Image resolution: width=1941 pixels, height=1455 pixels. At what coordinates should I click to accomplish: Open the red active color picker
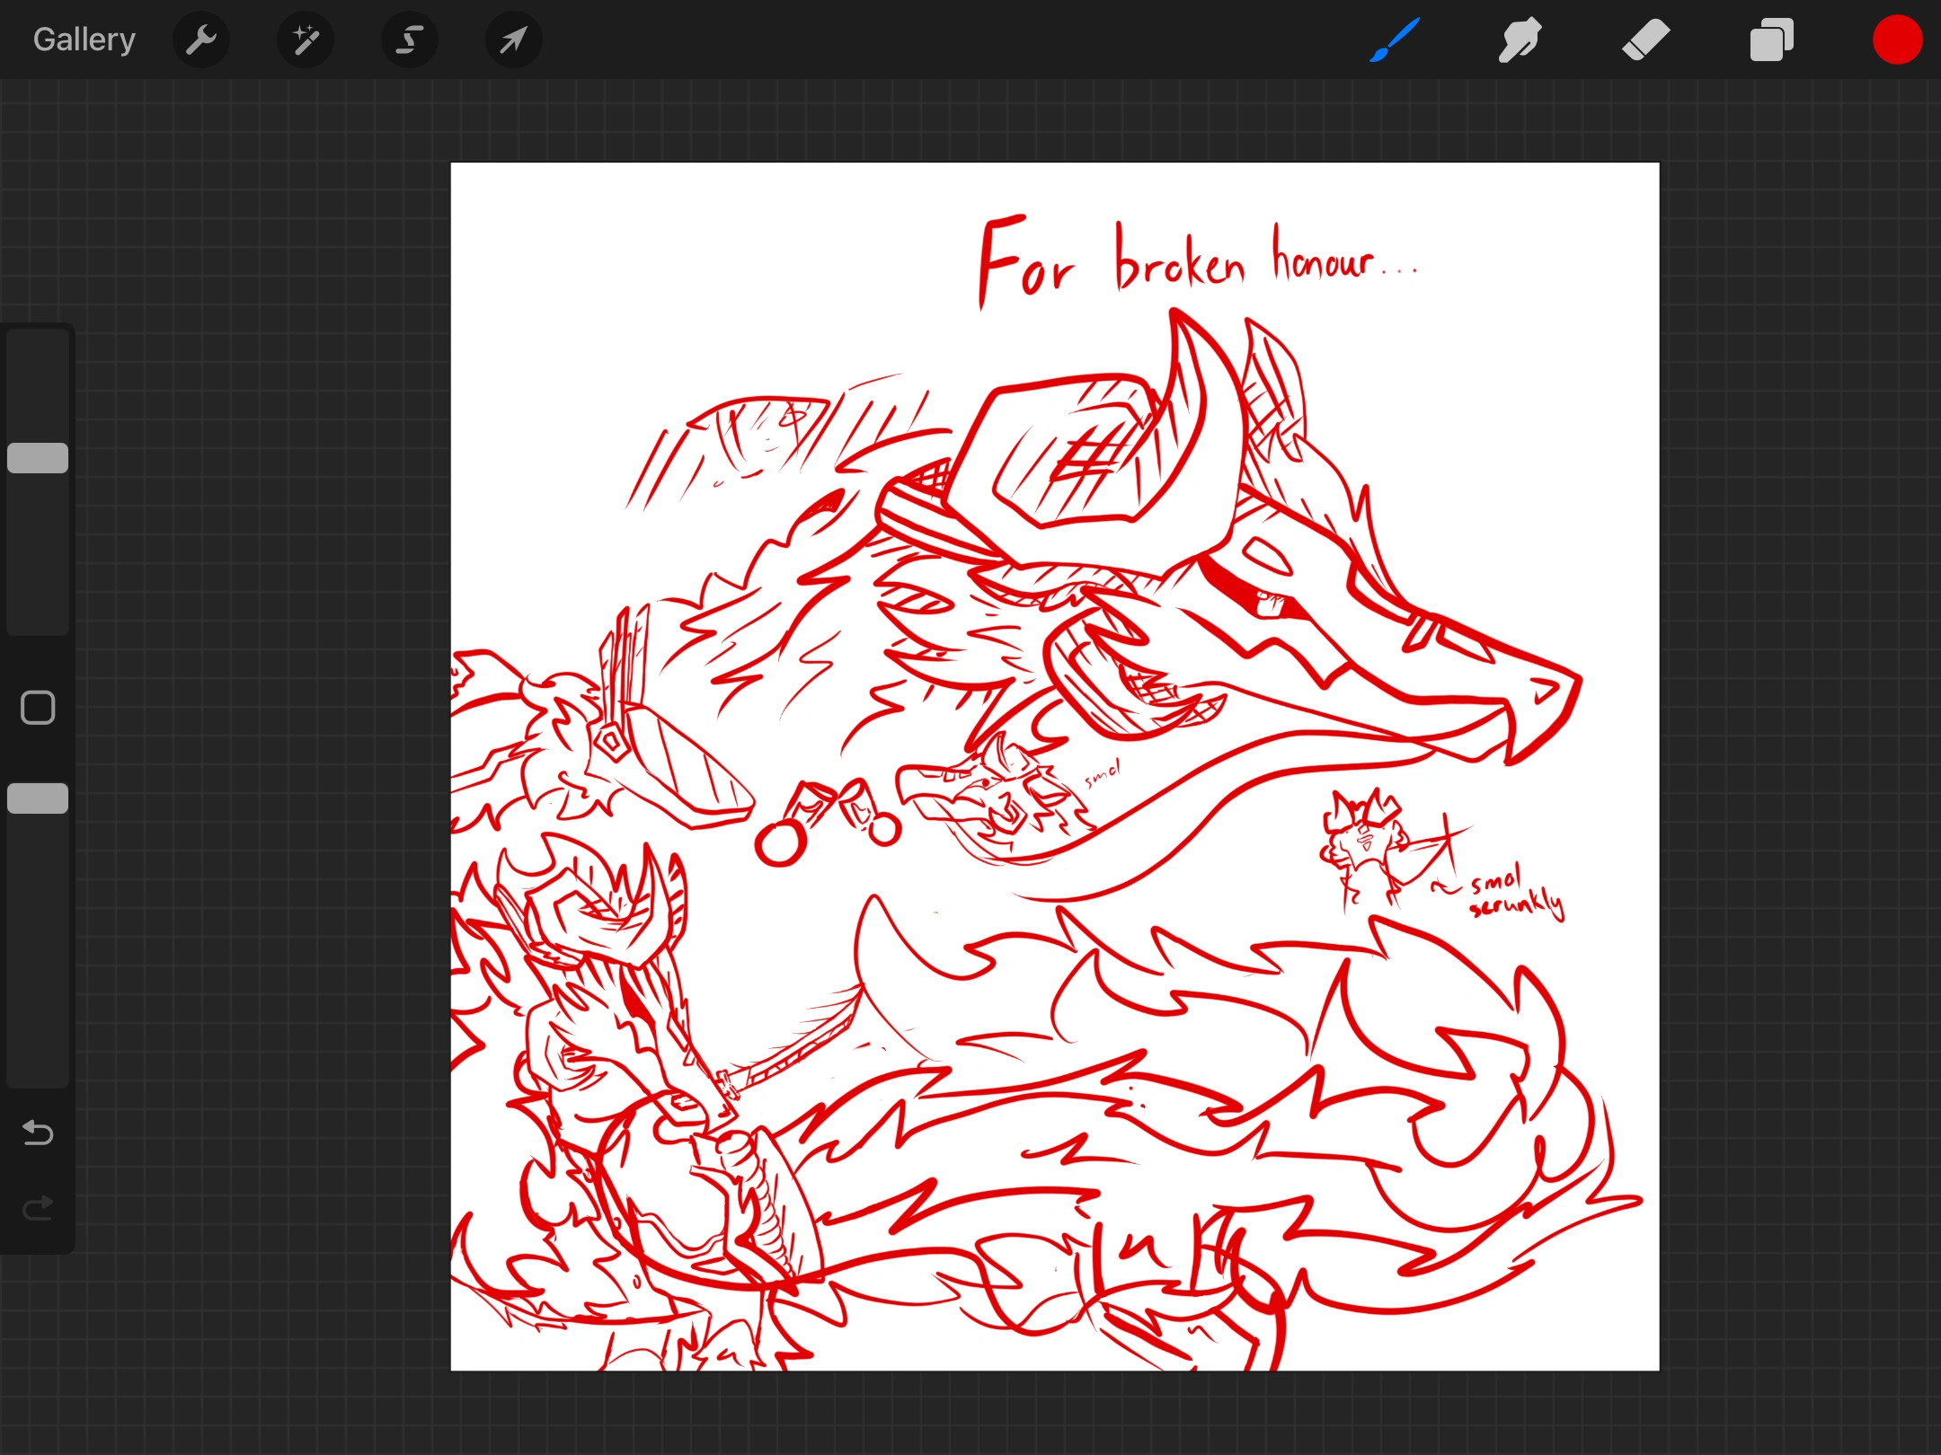point(1897,40)
